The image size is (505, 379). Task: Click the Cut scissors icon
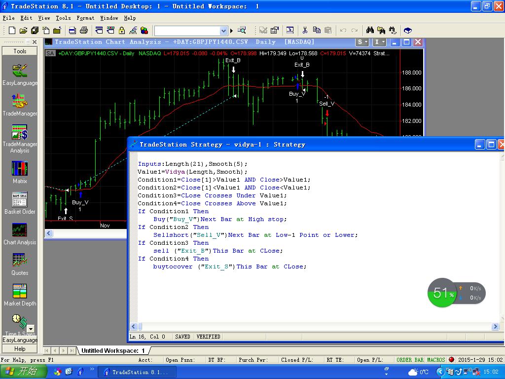pos(305,30)
